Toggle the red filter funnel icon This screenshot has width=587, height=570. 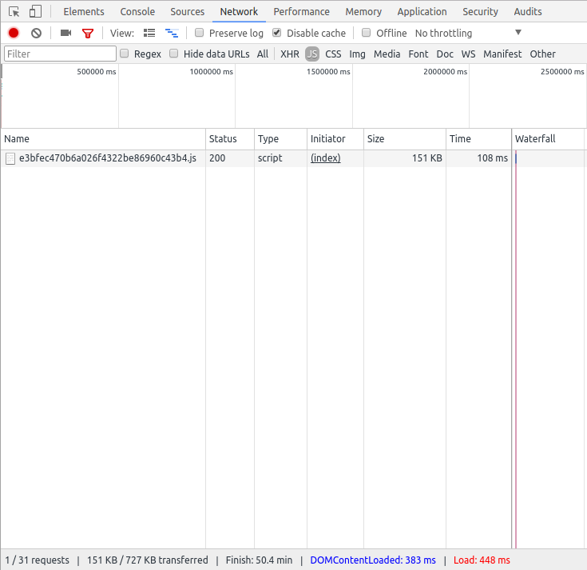coord(88,33)
